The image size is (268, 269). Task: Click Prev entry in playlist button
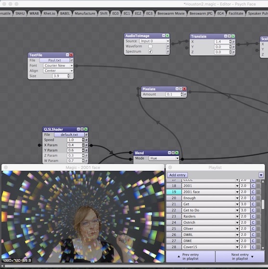tap(191, 256)
